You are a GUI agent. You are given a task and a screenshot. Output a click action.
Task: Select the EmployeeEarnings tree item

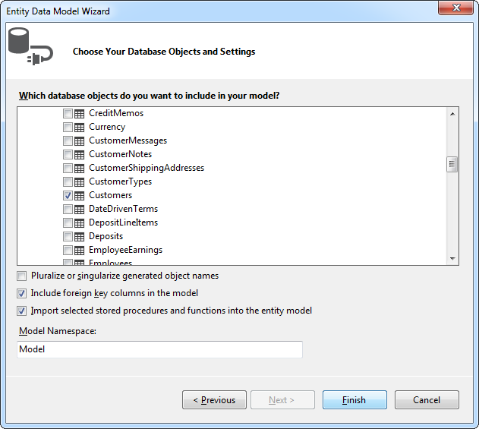(x=125, y=250)
